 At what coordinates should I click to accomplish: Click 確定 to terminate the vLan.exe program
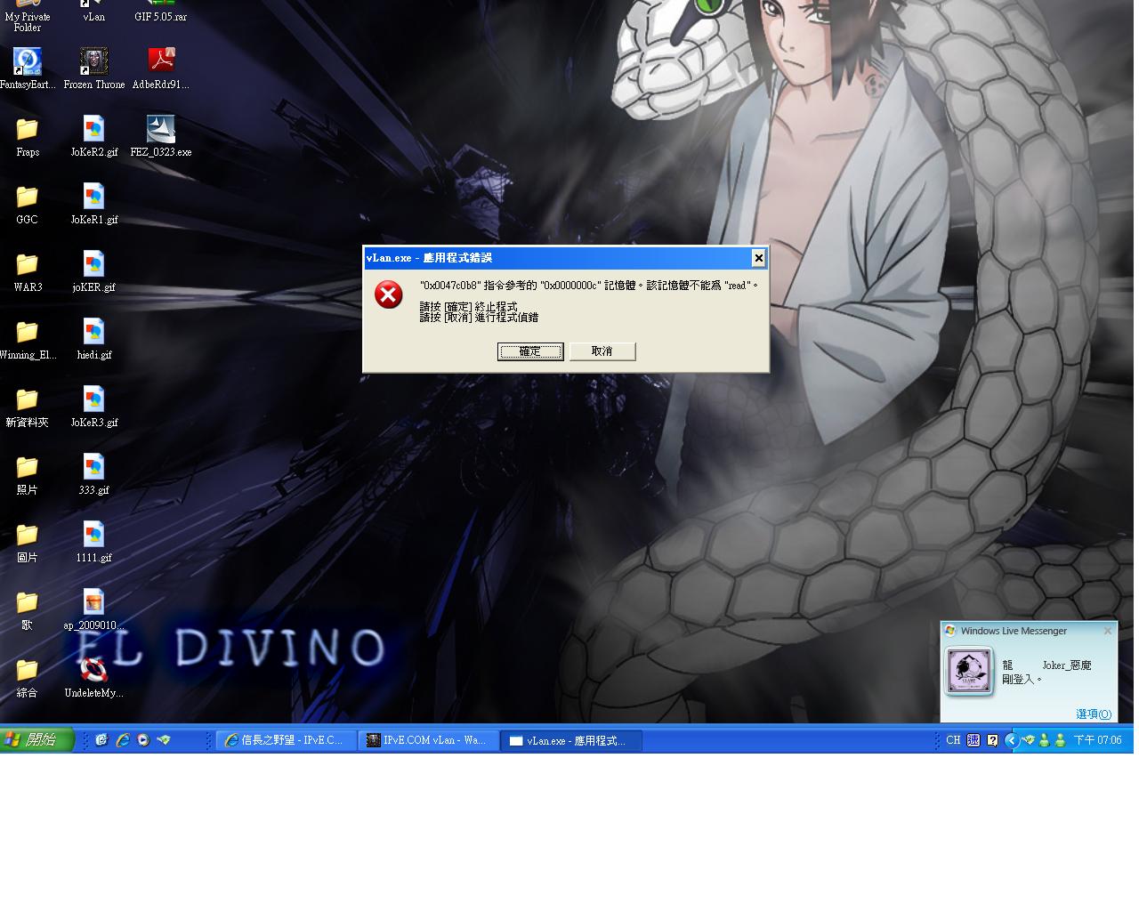(530, 351)
